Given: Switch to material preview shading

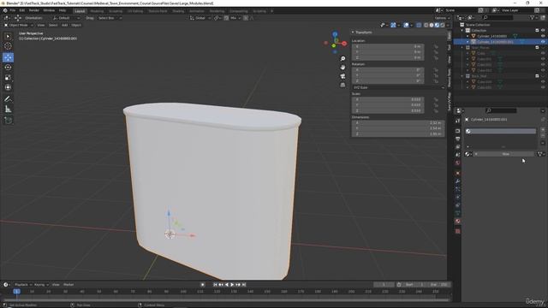Looking at the screenshot, I should click(437, 25).
